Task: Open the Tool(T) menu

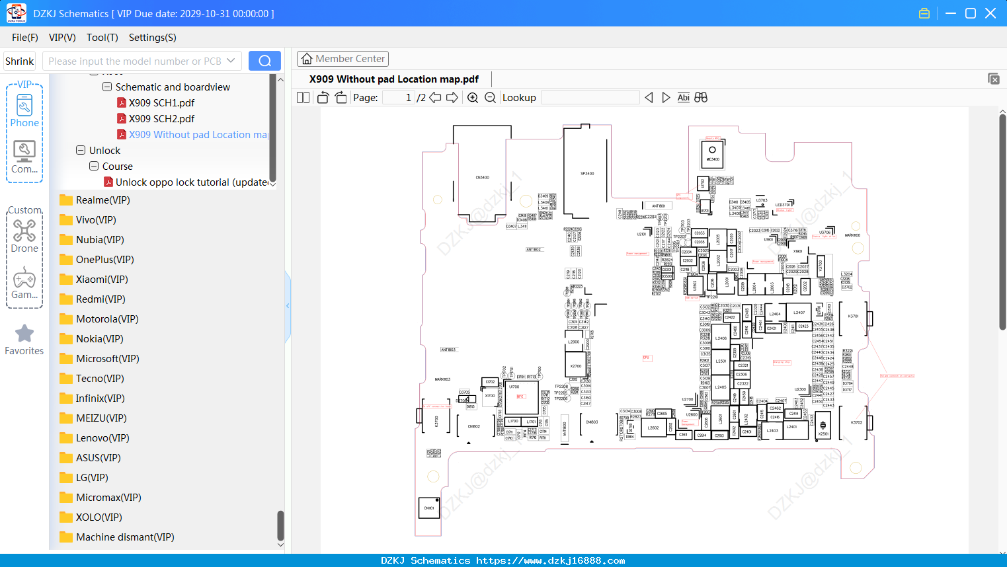Action: pyautogui.click(x=102, y=38)
